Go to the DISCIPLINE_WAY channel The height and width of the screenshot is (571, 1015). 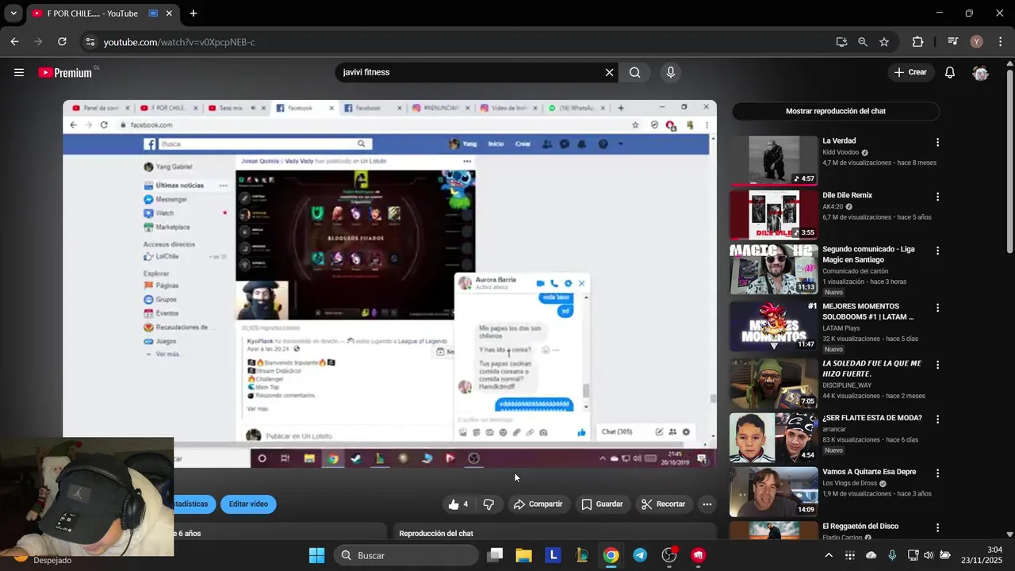847,385
